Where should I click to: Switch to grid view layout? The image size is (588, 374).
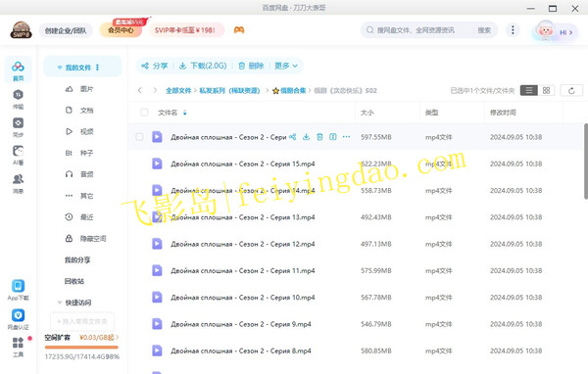tap(546, 90)
